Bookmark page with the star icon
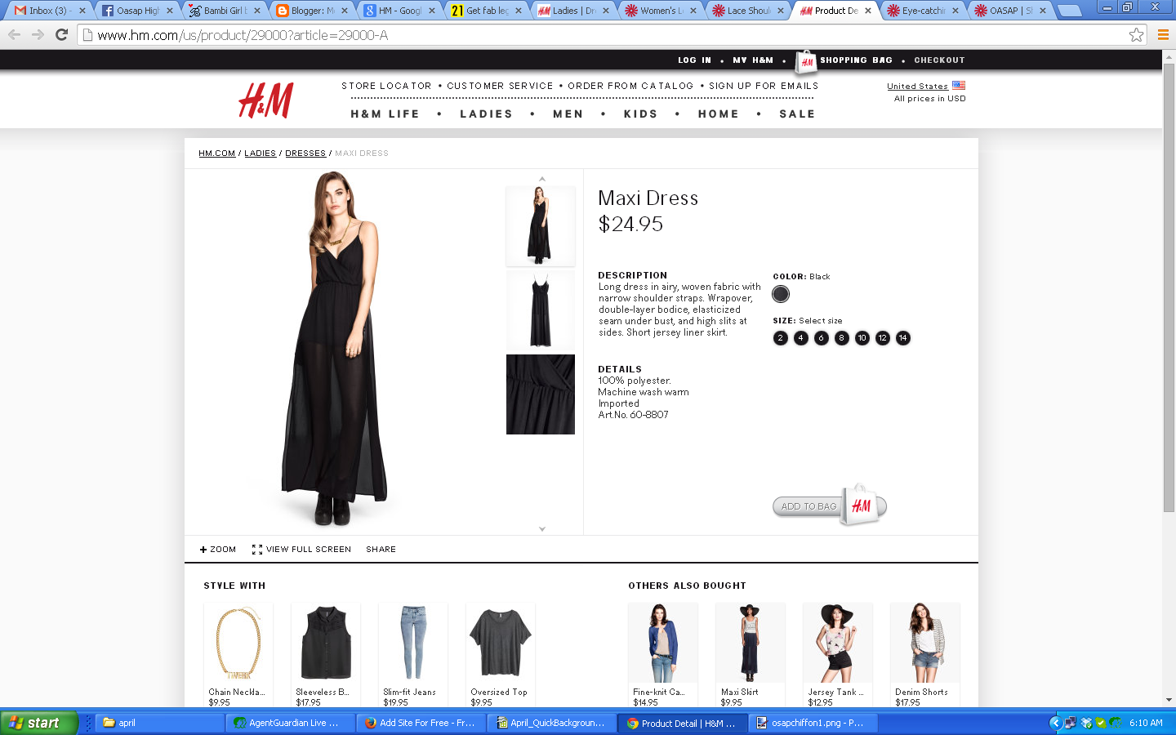 (1136, 34)
